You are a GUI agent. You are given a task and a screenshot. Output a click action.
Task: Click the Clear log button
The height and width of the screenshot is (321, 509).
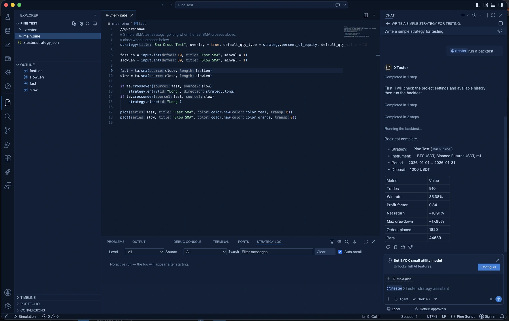325,252
